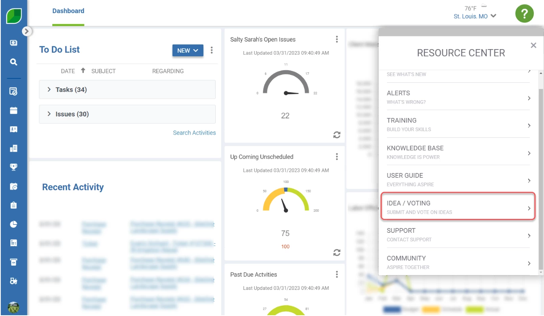Open COMMUNITY in Resource Center

coord(458,262)
